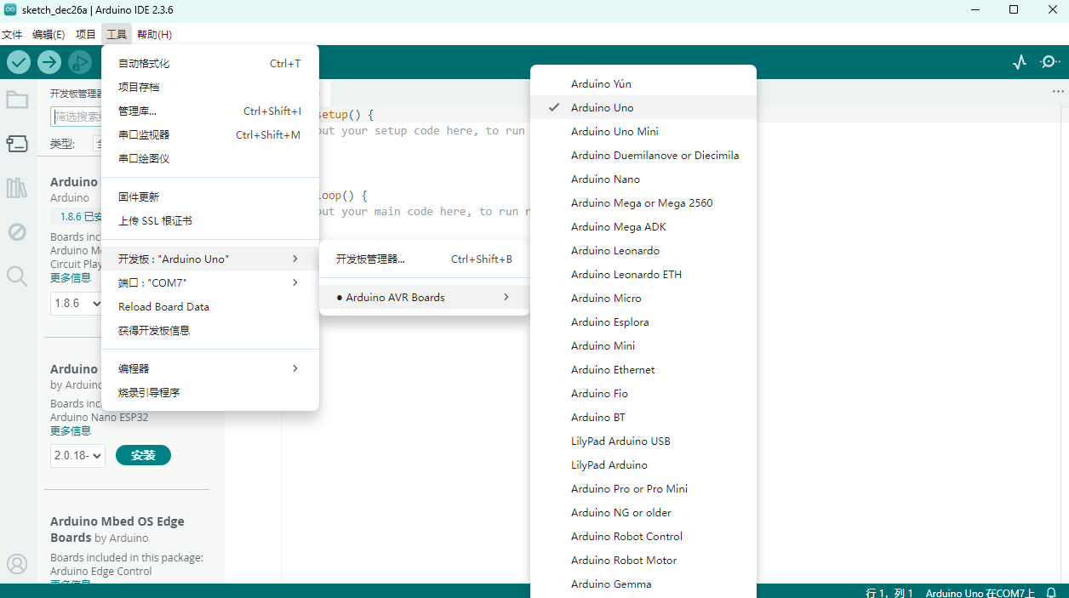Open the Sketchbook folder sidebar icon
The width and height of the screenshot is (1069, 598).
click(x=17, y=100)
